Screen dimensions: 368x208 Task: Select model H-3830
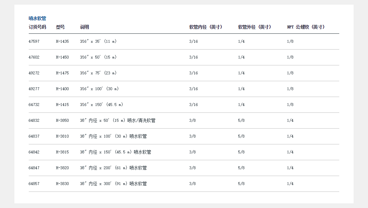pyautogui.click(x=62, y=184)
